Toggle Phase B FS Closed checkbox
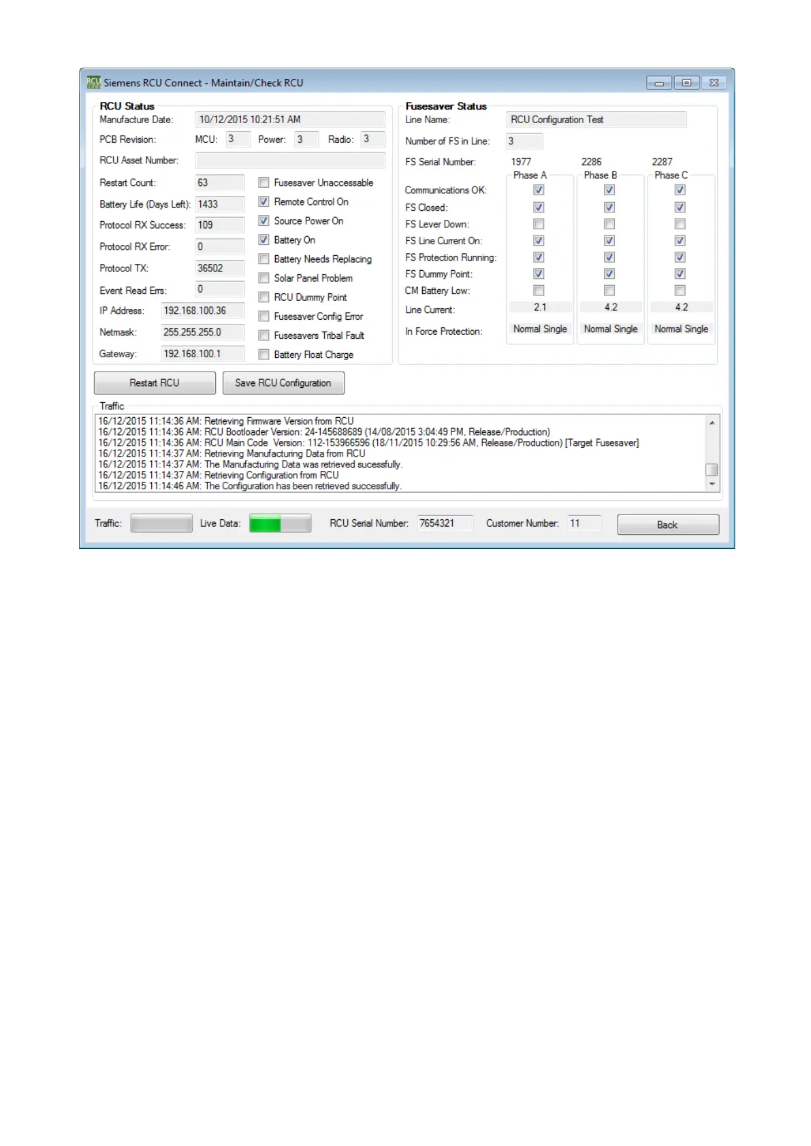This screenshot has width=811, height=1146. click(609, 207)
